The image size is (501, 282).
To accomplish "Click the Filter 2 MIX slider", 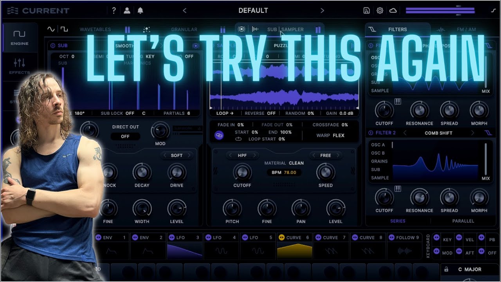I will 485,159.
